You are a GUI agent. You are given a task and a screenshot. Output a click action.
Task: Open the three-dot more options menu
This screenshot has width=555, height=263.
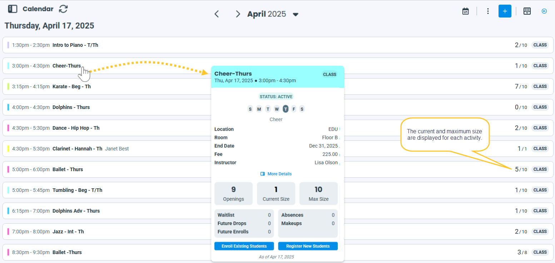[x=488, y=11]
